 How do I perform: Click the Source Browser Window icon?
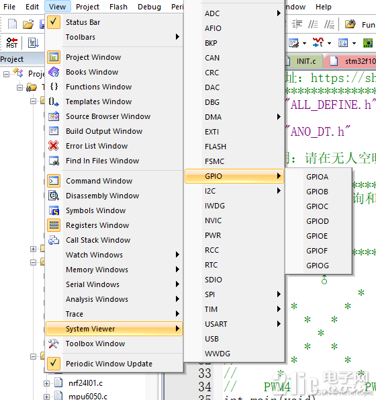coord(54,116)
